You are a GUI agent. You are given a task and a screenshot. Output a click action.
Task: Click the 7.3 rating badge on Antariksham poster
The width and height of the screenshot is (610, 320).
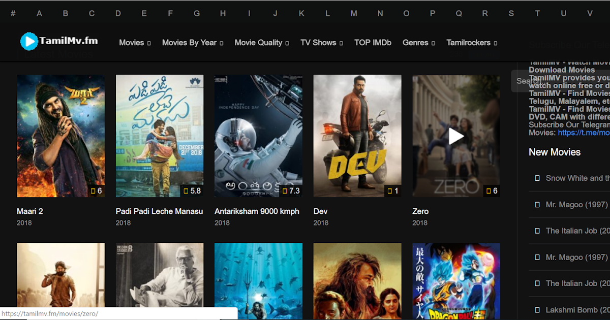(x=291, y=191)
